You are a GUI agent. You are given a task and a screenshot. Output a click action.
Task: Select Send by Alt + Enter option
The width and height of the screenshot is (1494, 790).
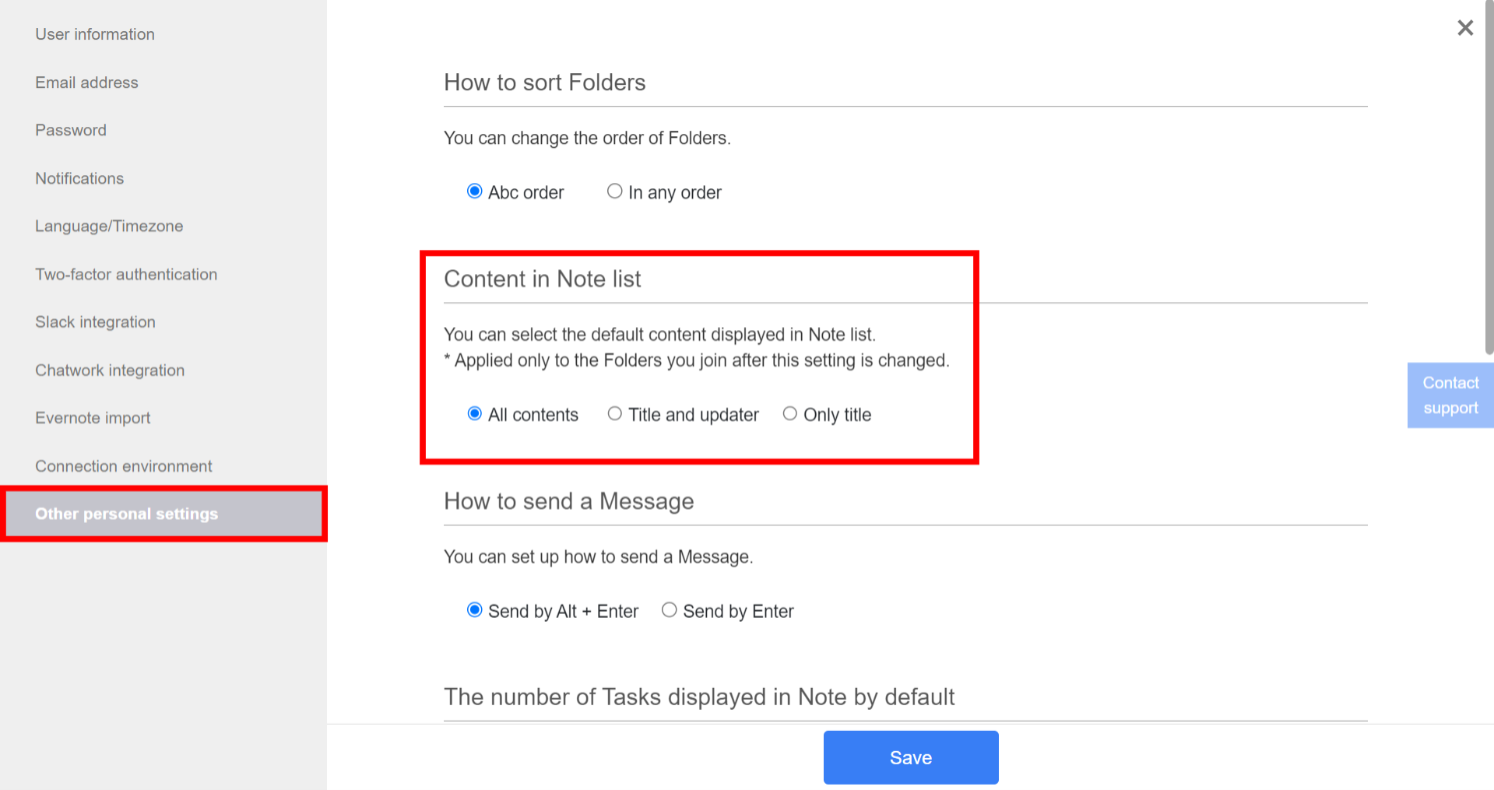click(x=474, y=610)
